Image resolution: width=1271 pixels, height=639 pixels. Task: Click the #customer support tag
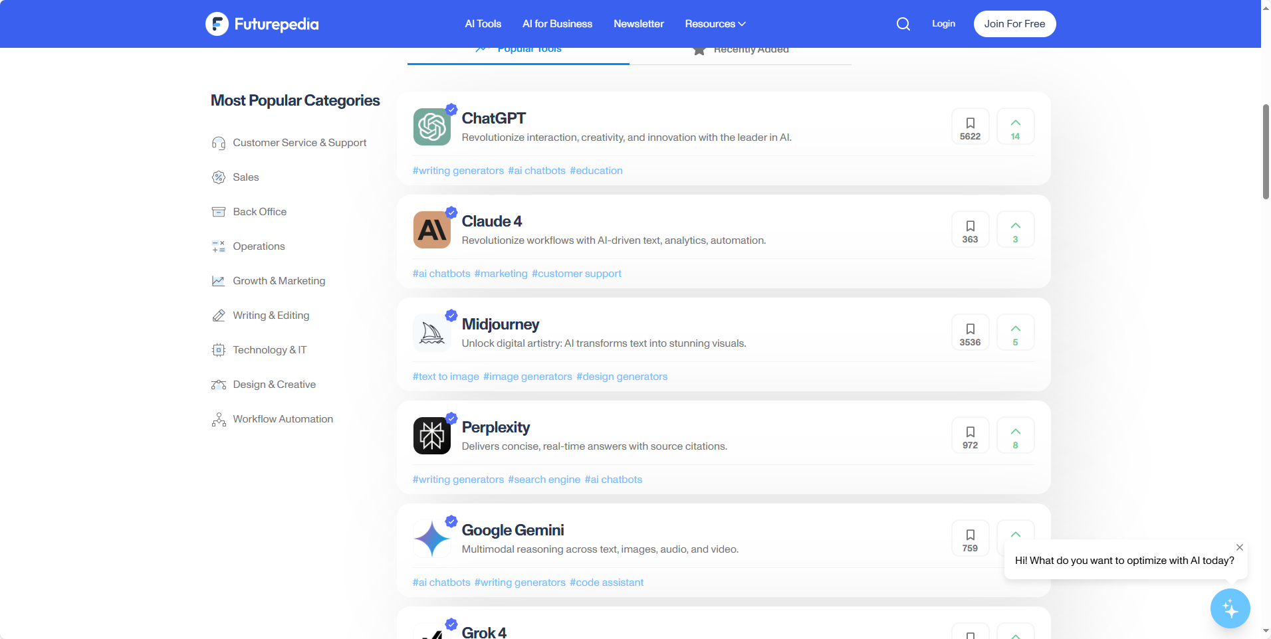pyautogui.click(x=576, y=274)
